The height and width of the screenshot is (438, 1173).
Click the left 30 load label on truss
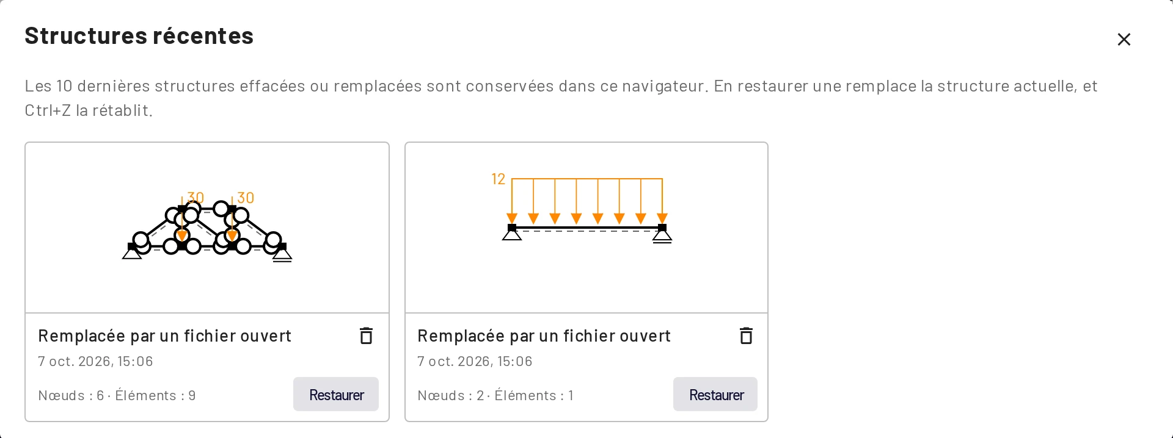[x=195, y=198]
